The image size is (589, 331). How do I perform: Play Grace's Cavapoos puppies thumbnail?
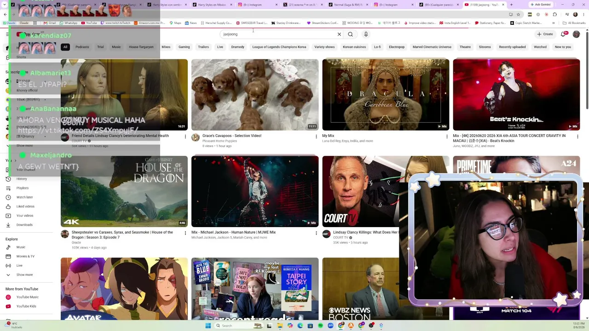coord(255,95)
